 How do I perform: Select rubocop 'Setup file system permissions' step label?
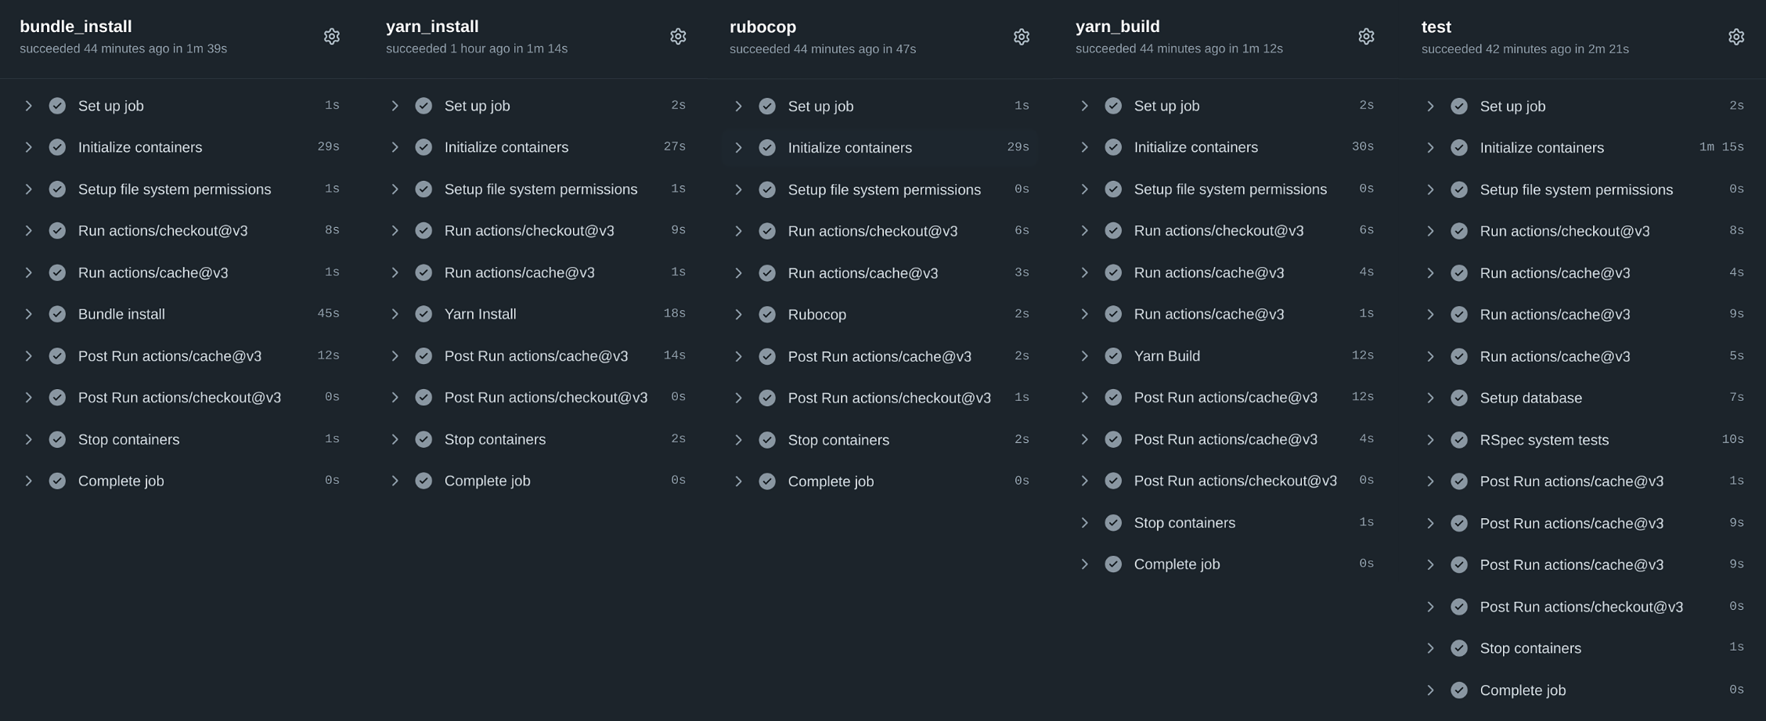[x=885, y=189]
